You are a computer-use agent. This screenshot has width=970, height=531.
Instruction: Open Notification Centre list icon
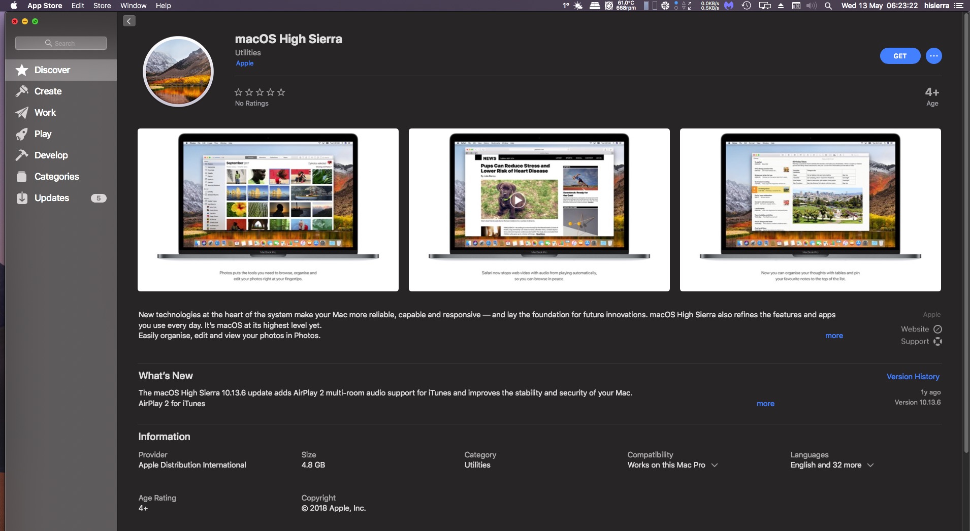coord(959,6)
